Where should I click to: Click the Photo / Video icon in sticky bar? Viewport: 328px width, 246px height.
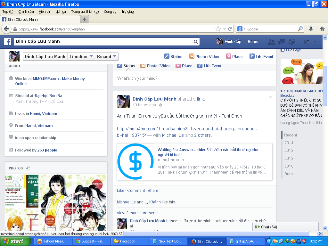192,56
